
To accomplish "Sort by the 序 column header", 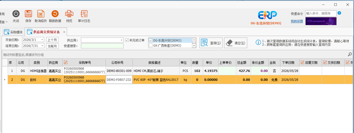I will coord(12,63).
